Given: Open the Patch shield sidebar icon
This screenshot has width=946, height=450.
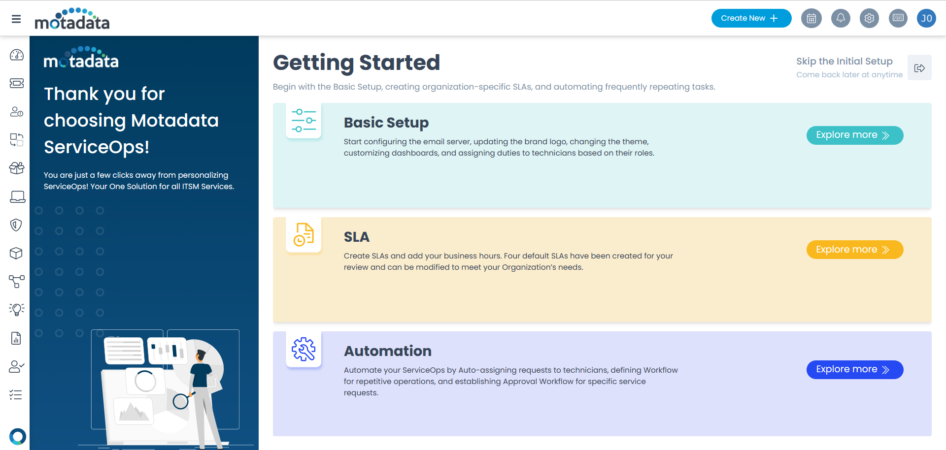Looking at the screenshot, I should (x=16, y=225).
